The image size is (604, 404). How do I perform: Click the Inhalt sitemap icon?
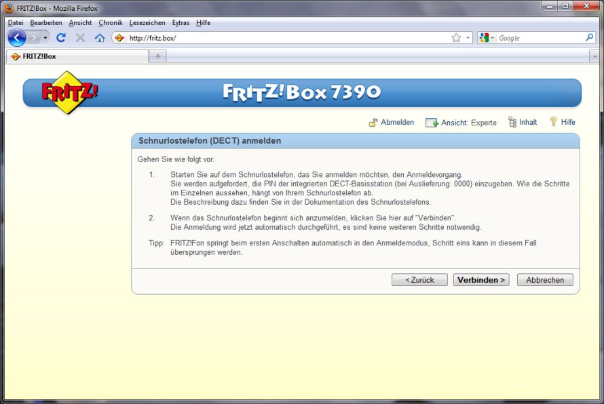tap(512, 122)
